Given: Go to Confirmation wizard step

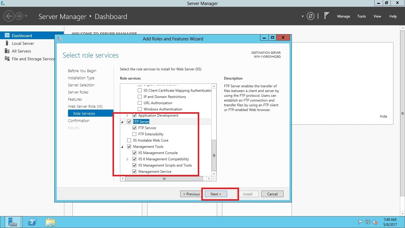Looking at the screenshot, I should pos(79,121).
